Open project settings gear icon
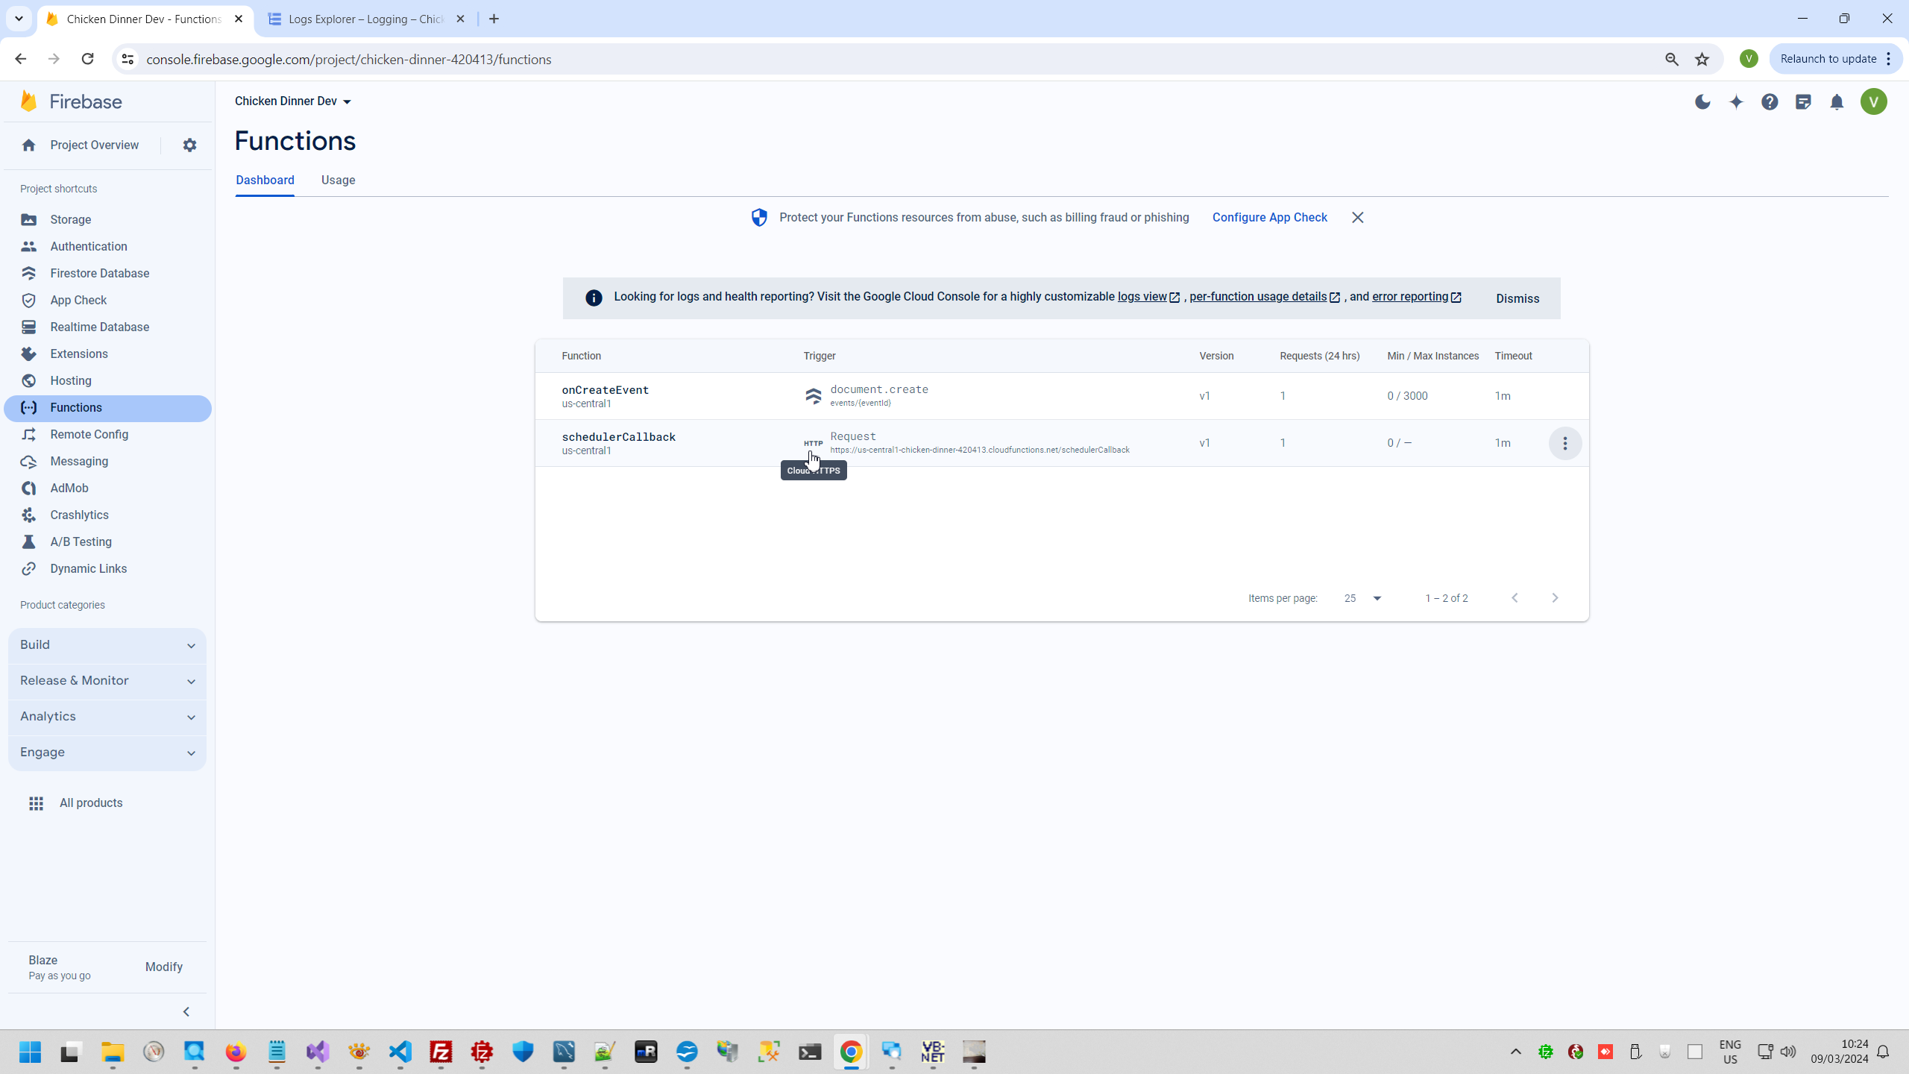 click(x=189, y=145)
